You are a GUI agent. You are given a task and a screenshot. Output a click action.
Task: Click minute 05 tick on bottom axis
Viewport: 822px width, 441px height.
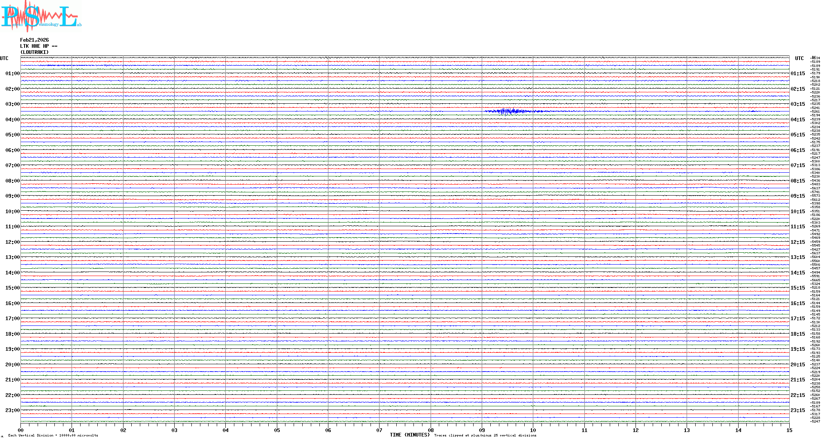(277, 430)
